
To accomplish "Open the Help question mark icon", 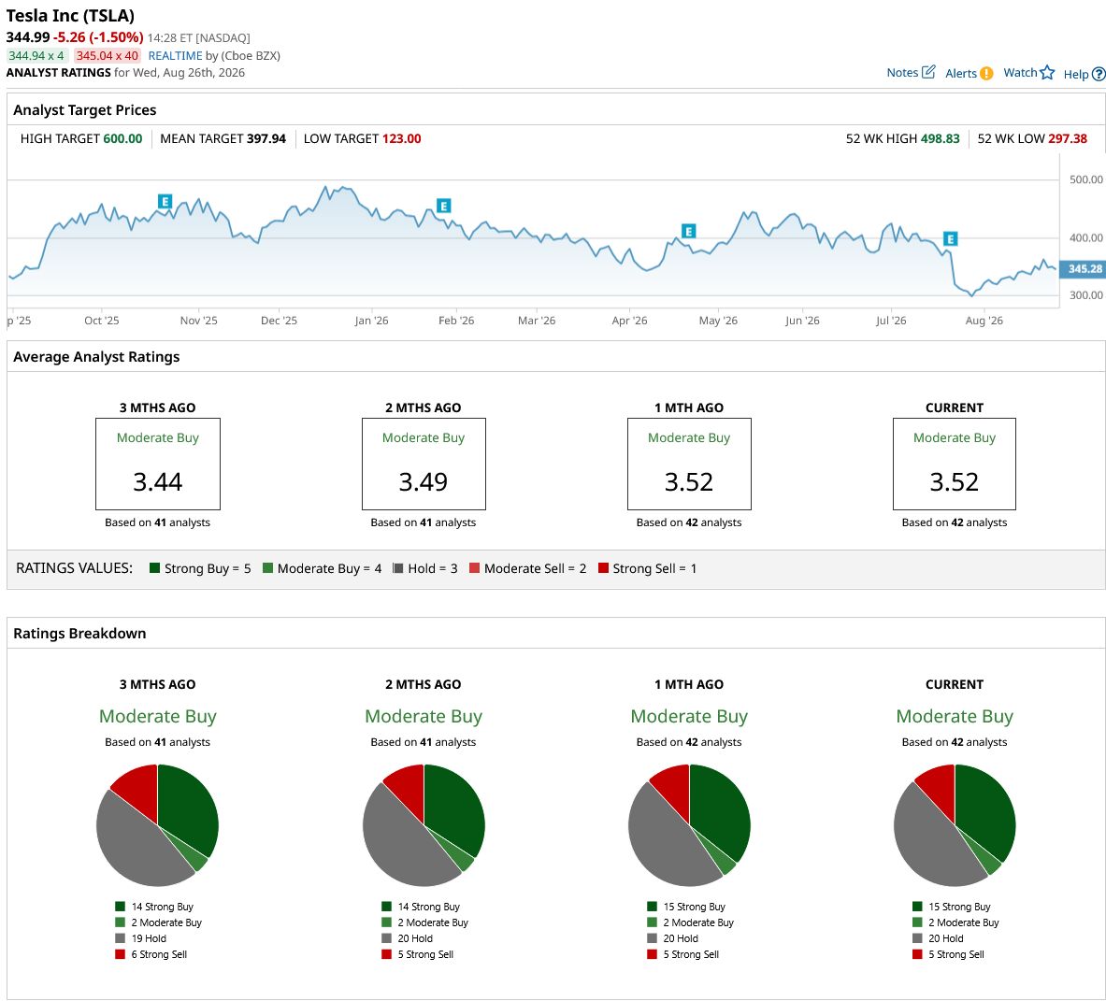I will coord(1099,74).
